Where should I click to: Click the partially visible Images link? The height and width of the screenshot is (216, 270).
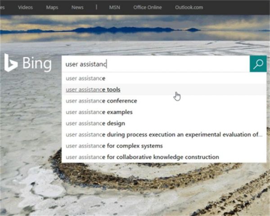(3, 7)
